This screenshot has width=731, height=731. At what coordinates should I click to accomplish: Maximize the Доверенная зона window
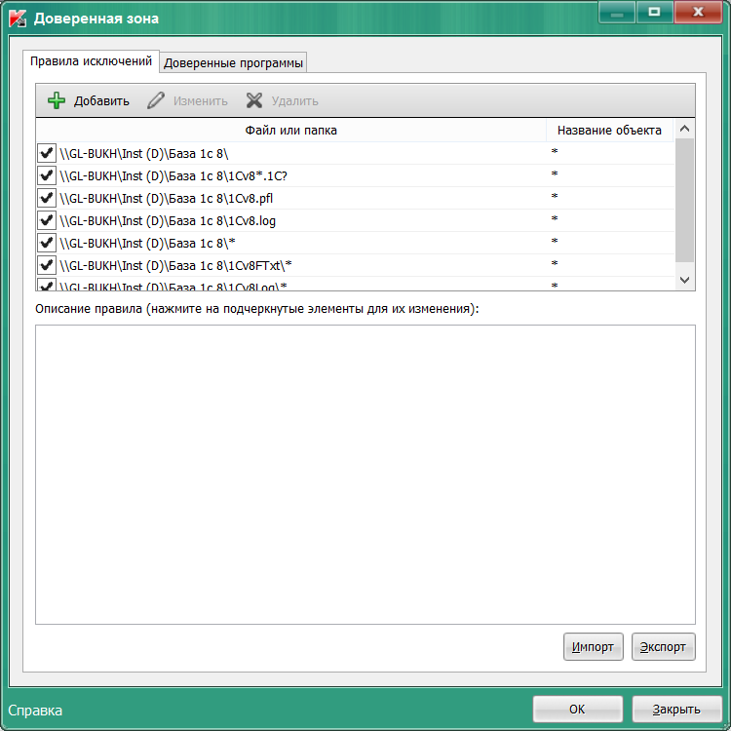pyautogui.click(x=654, y=13)
